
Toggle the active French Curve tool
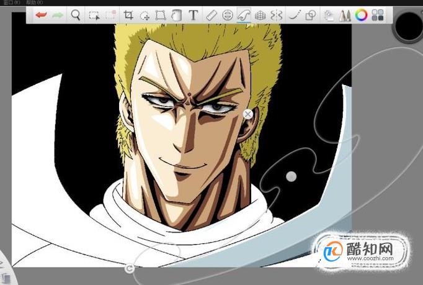[x=244, y=15]
